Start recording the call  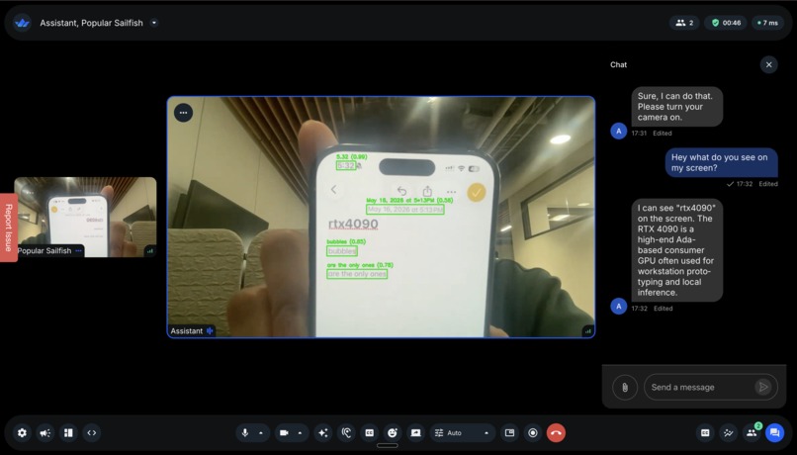533,432
